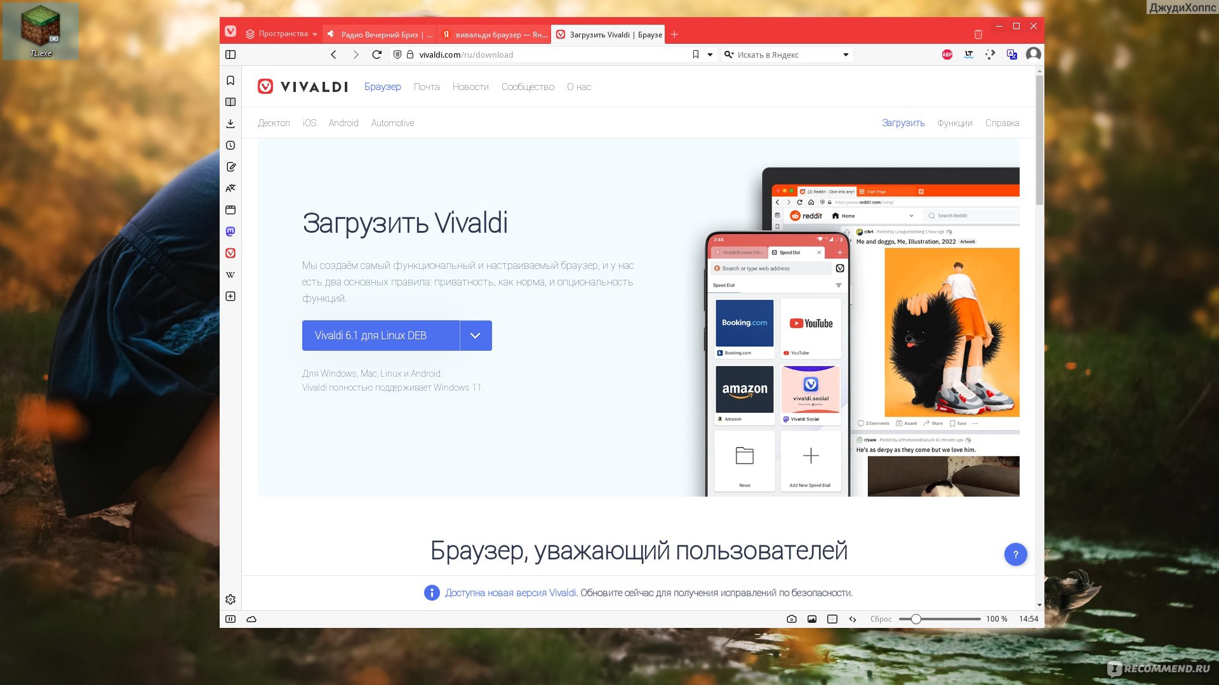Open the О нас site menu
Image resolution: width=1219 pixels, height=685 pixels.
[x=579, y=87]
